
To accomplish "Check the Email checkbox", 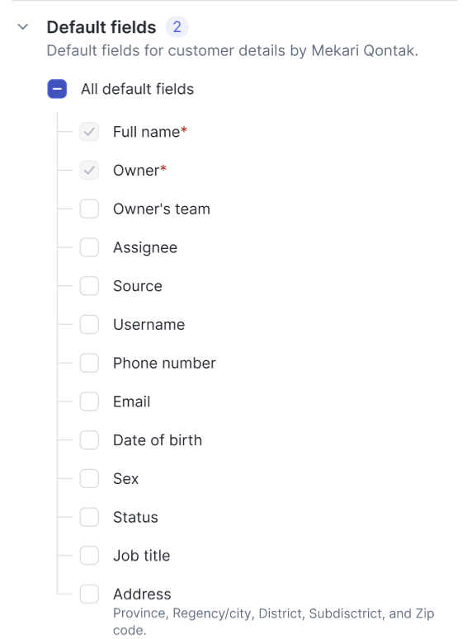I will [x=89, y=402].
